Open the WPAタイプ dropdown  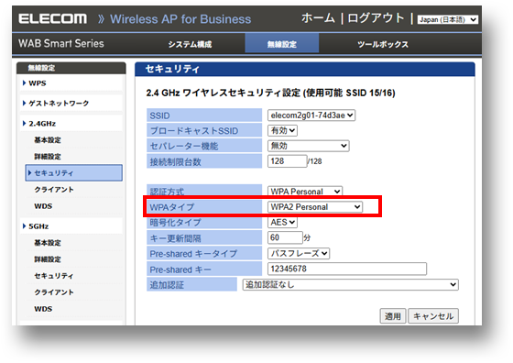(x=315, y=207)
